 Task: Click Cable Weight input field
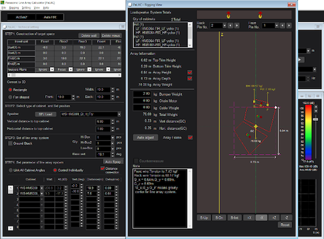[x=142, y=108]
